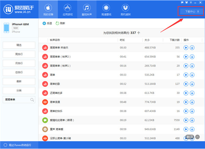
Task: Sort by 下载次数 download count header
Action: 175,40
